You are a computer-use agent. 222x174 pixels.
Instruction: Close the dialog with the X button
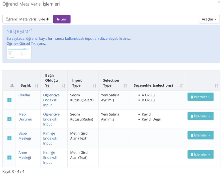(219, 2)
